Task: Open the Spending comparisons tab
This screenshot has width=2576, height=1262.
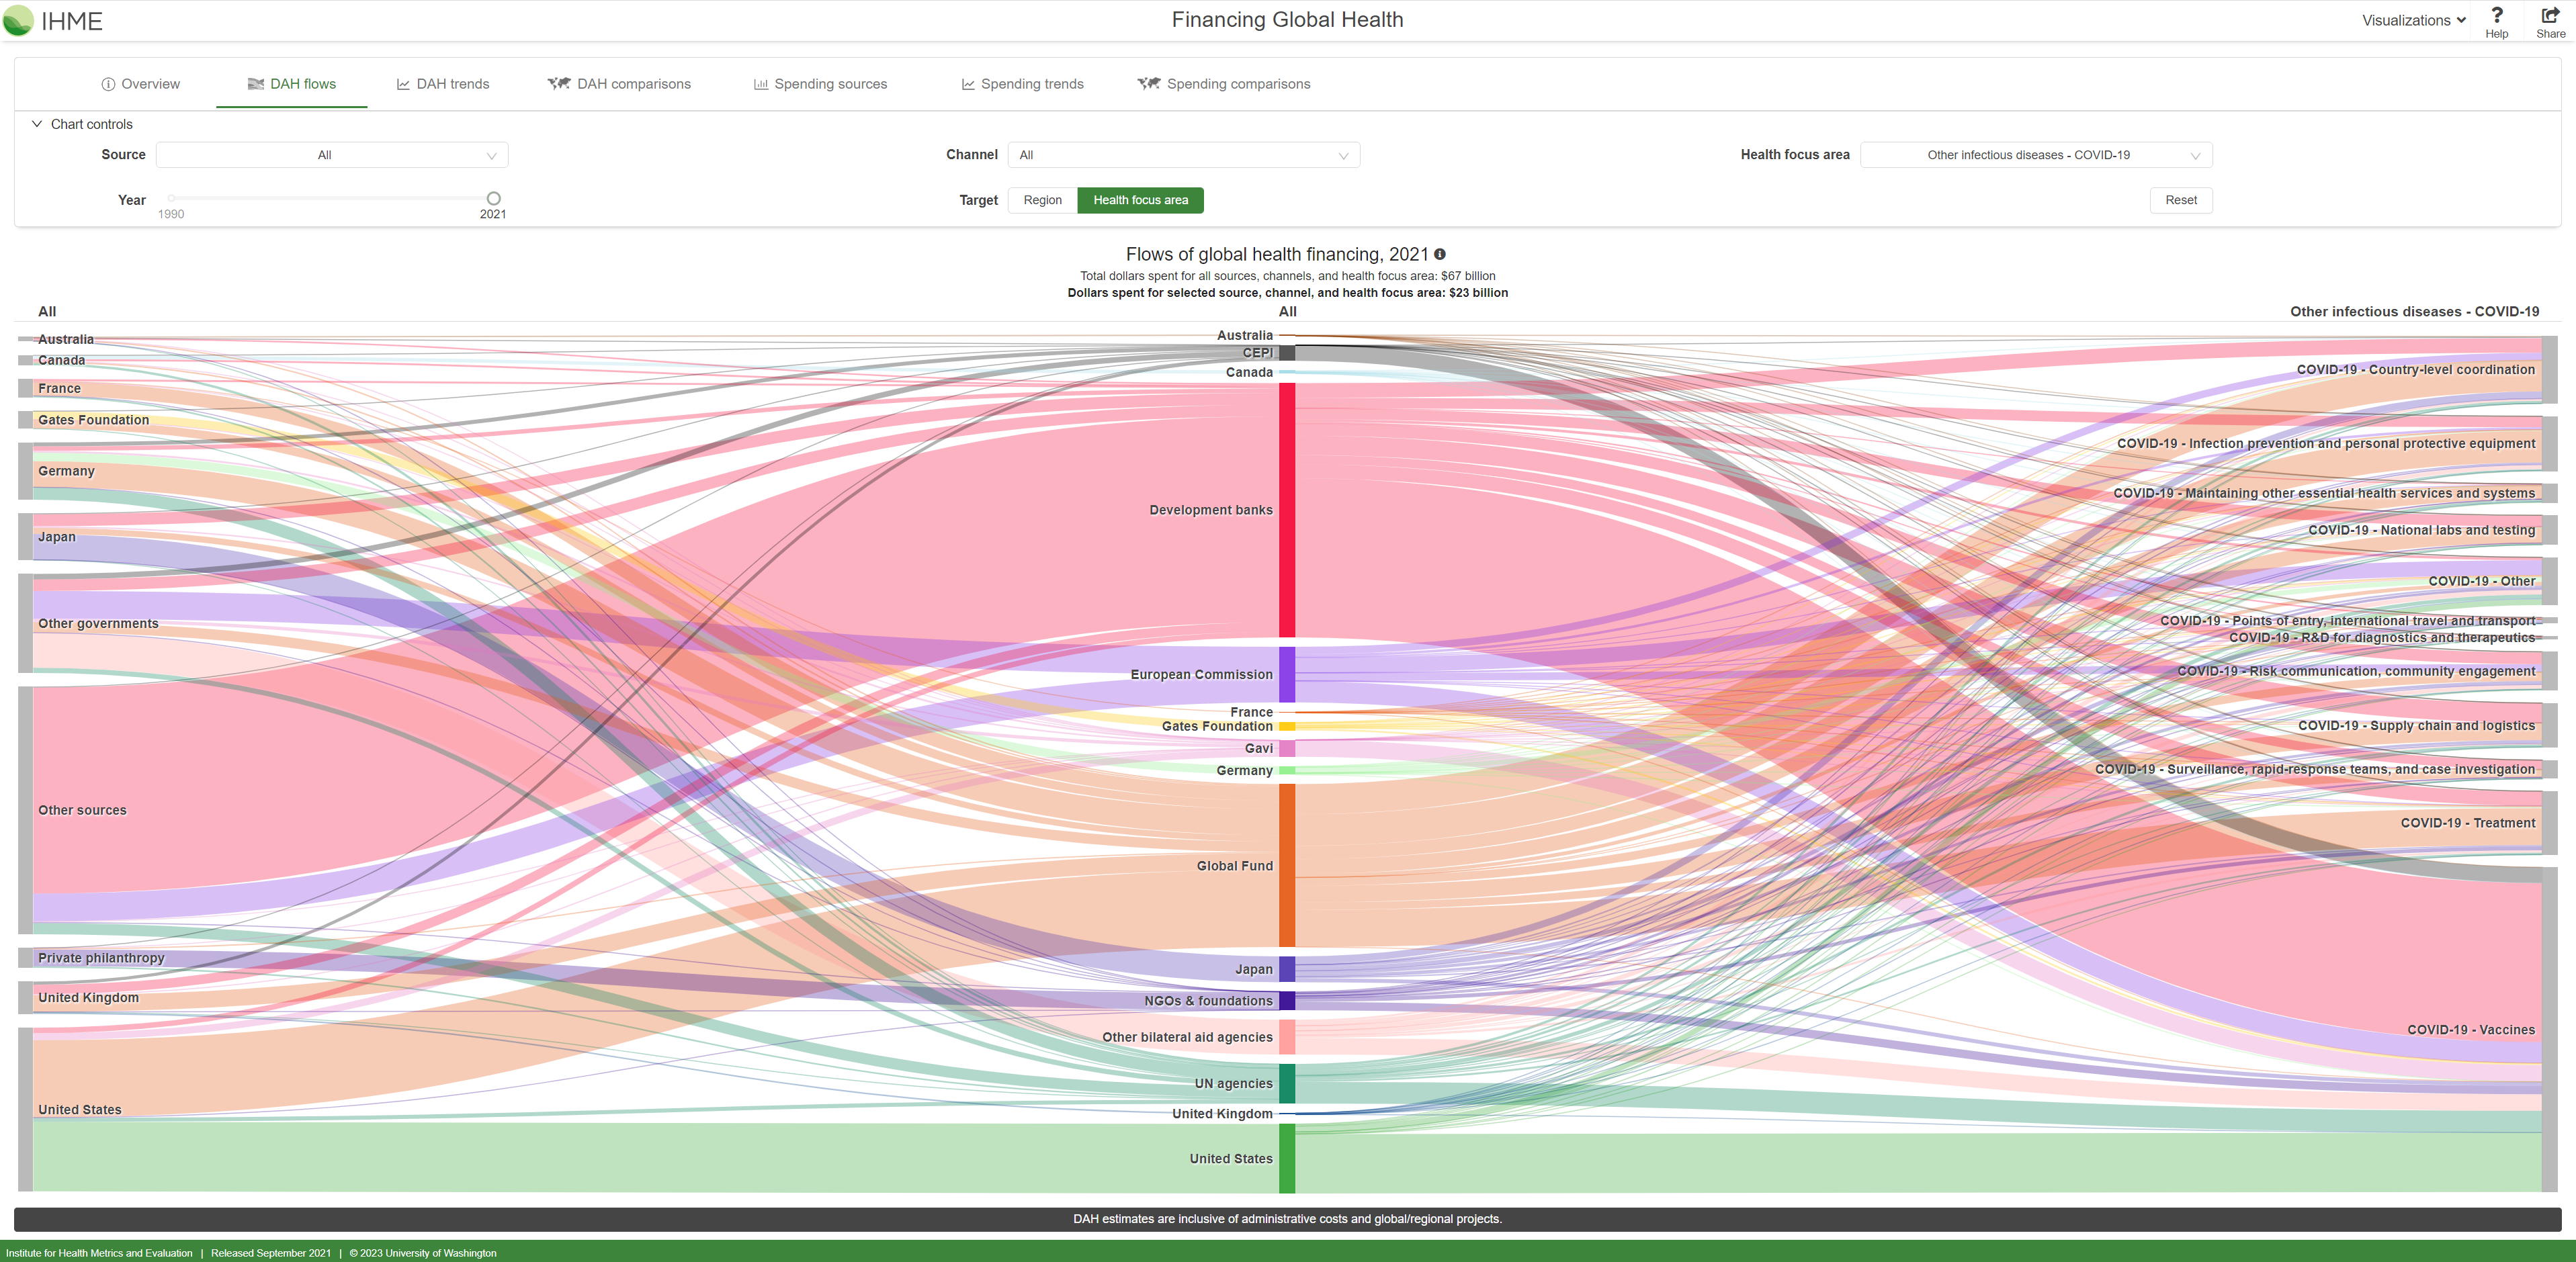Action: click(1224, 84)
